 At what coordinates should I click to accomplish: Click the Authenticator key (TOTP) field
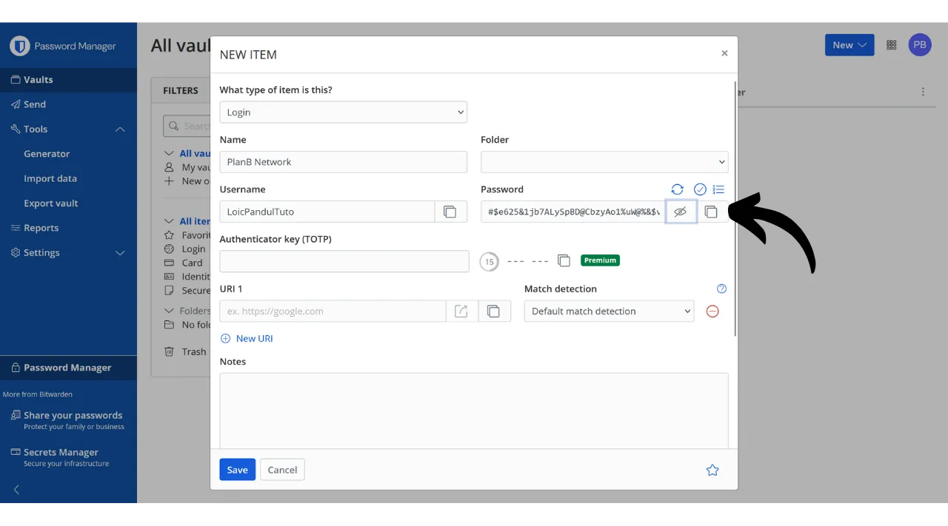pyautogui.click(x=344, y=261)
